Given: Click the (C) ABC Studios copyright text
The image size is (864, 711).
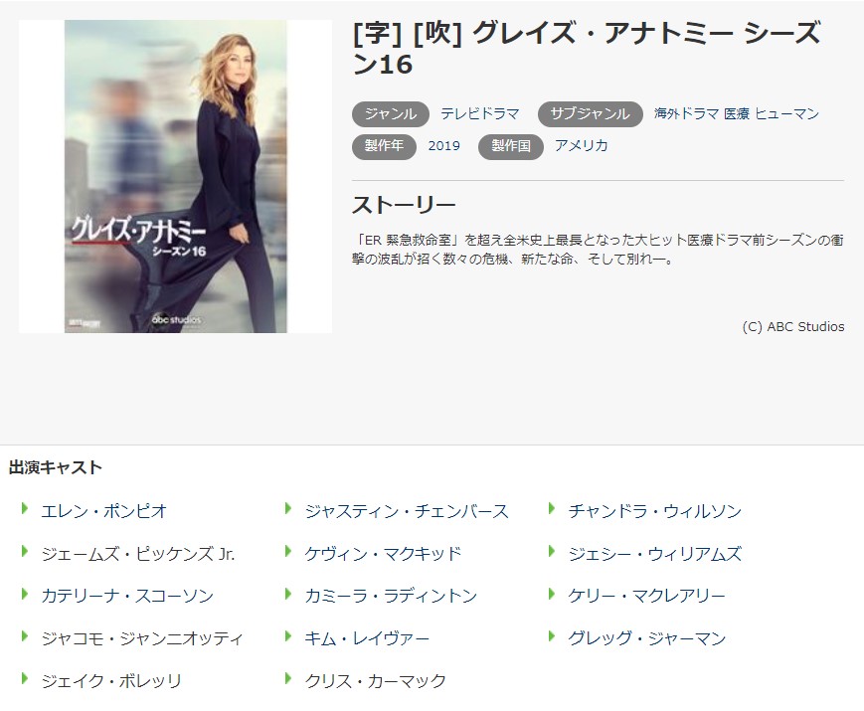Looking at the screenshot, I should click(793, 327).
